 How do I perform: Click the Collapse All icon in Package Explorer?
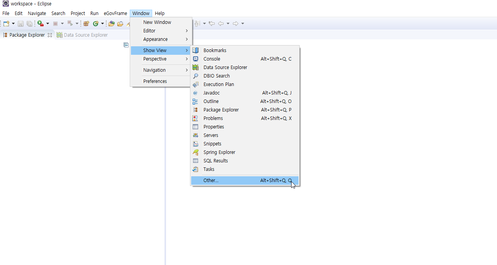pos(126,45)
